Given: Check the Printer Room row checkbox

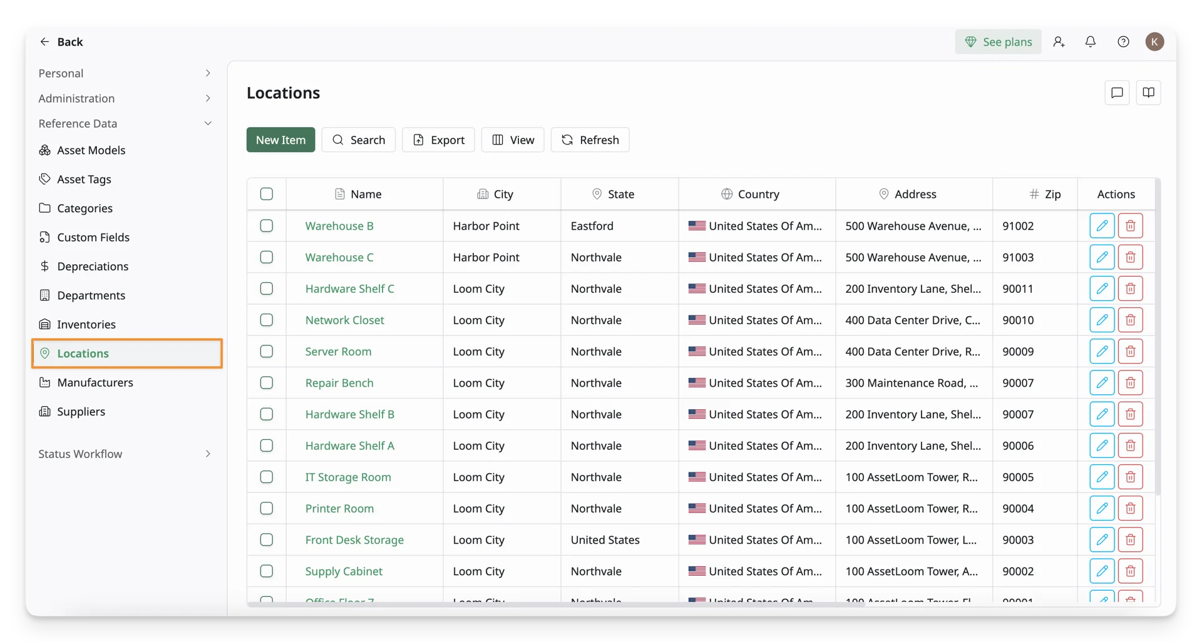Looking at the screenshot, I should pyautogui.click(x=267, y=508).
